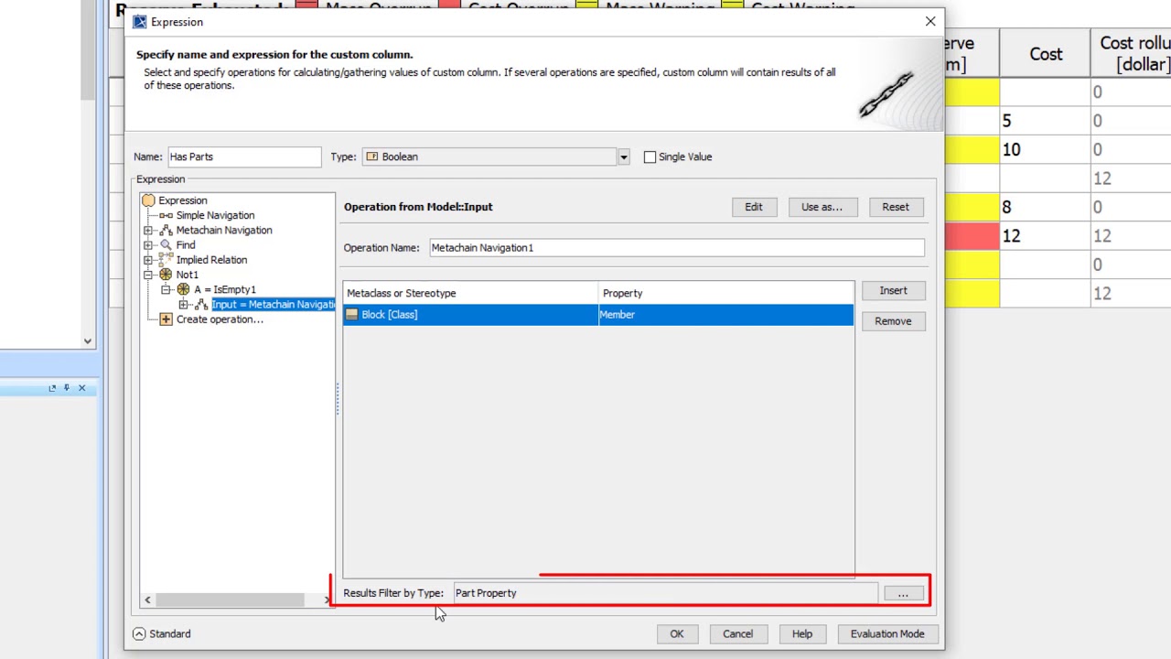Confirm with the OK button
Viewport: 1171px width, 659px height.
pos(677,633)
